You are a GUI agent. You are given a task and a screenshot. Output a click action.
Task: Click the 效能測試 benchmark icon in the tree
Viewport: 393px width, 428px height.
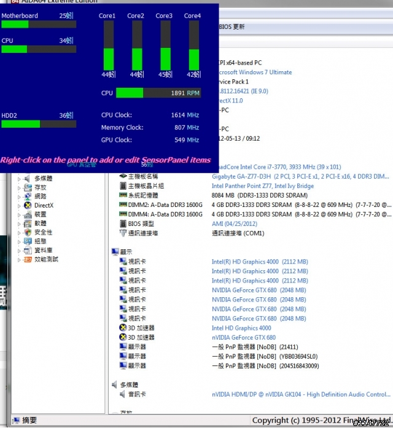pyautogui.click(x=28, y=259)
